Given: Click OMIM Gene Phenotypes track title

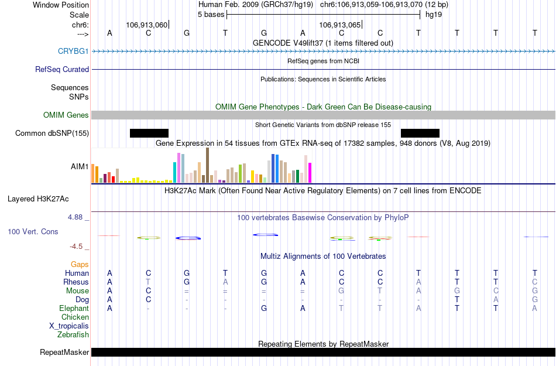Looking at the screenshot, I should click(323, 107).
